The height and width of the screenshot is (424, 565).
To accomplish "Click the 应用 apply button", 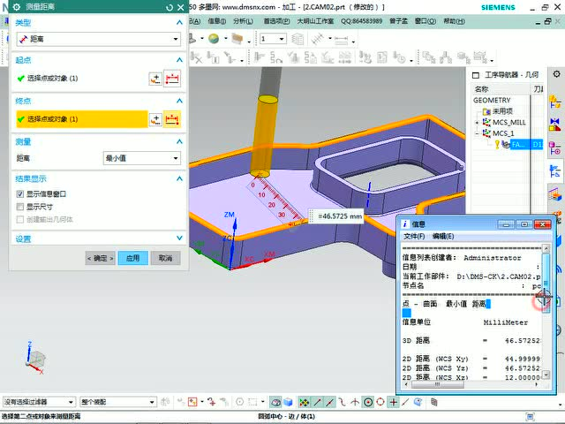I will (x=133, y=258).
